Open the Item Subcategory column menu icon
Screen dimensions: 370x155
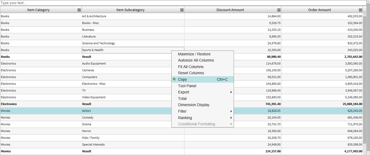tap(182, 10)
